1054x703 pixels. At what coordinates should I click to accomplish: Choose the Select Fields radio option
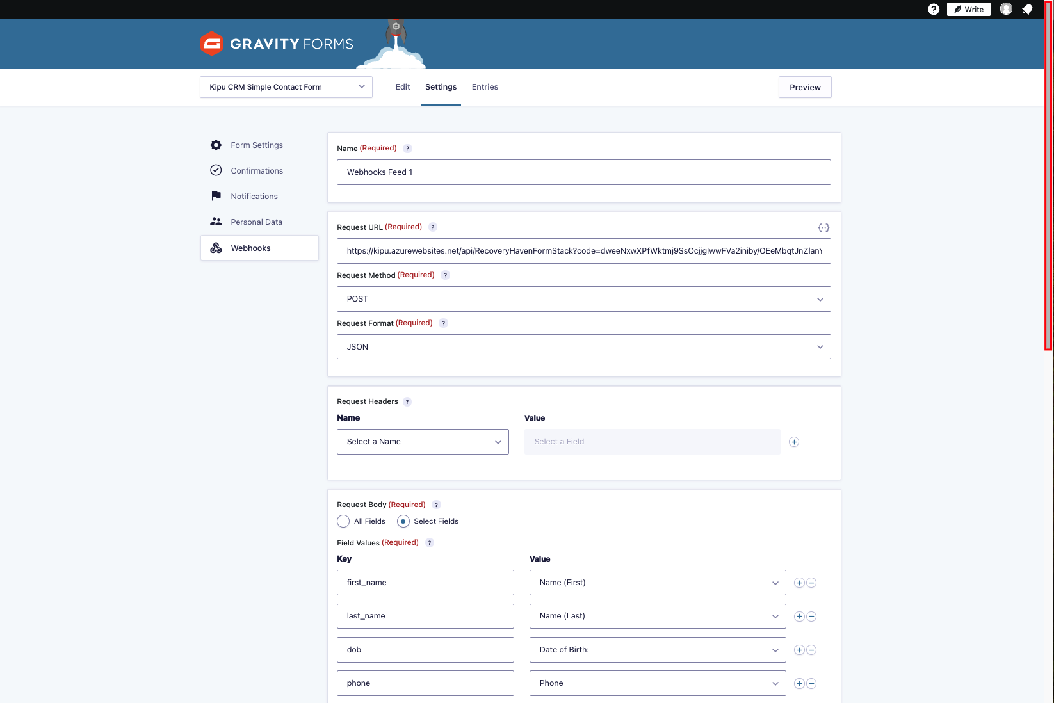point(403,521)
